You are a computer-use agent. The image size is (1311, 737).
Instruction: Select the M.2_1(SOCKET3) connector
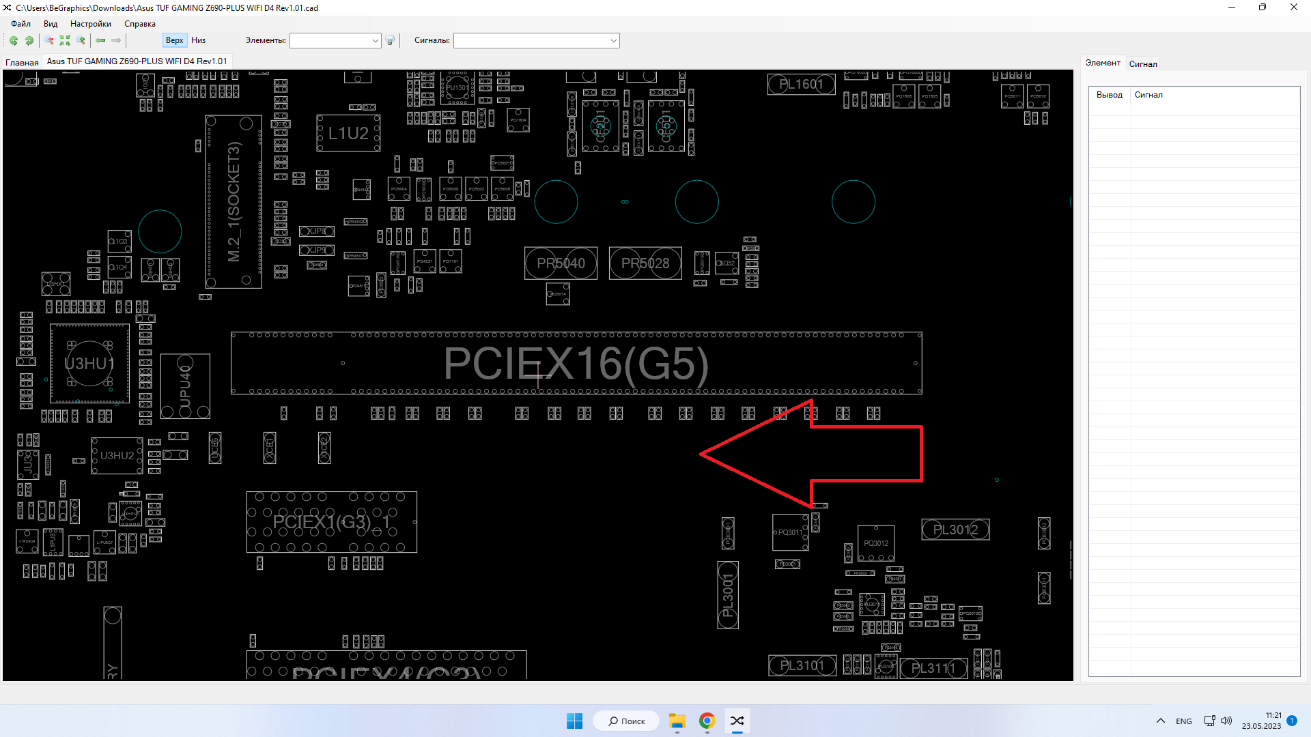[x=234, y=201]
